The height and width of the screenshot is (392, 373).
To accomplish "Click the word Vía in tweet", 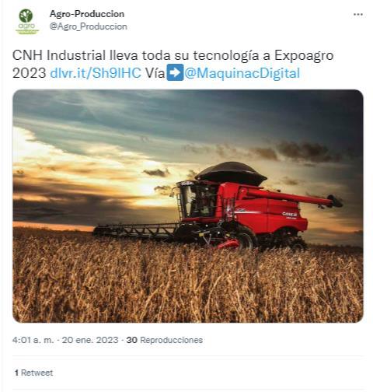I will 155,73.
